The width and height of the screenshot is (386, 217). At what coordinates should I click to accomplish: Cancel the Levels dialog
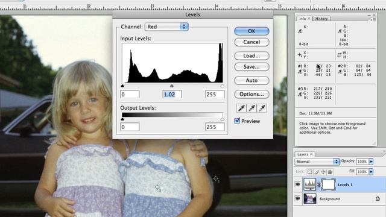click(x=252, y=42)
